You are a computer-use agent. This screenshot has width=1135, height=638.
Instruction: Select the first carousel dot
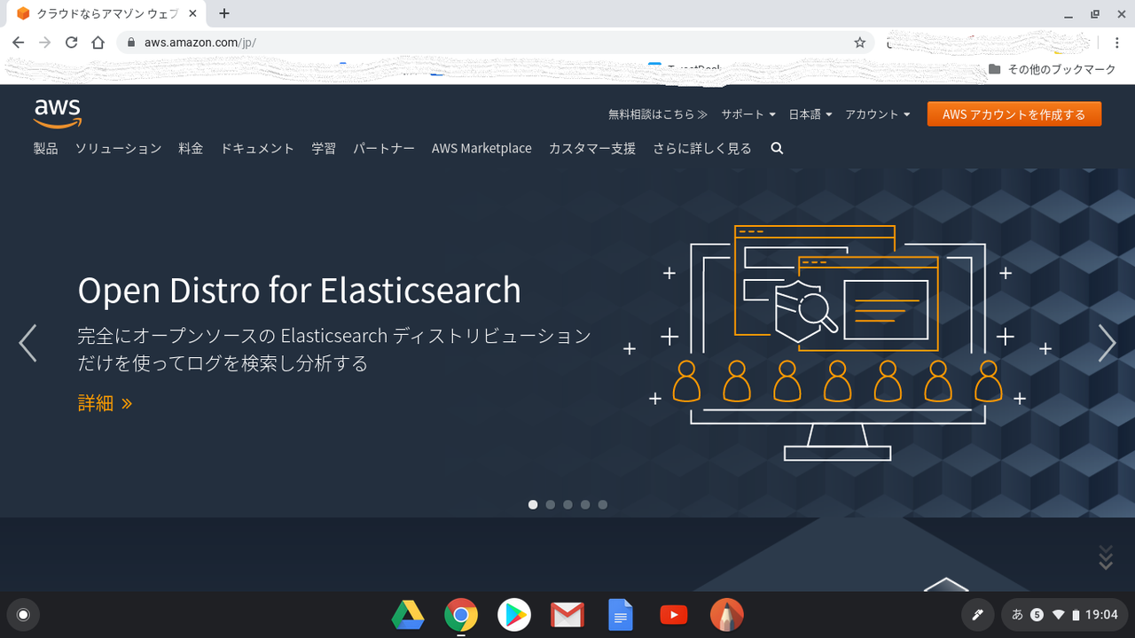click(x=533, y=504)
